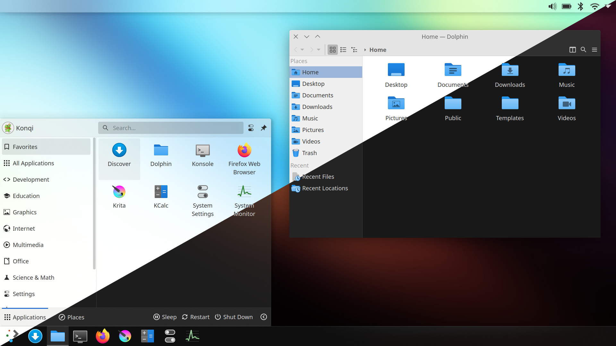Click the launcher Search field

171,128
